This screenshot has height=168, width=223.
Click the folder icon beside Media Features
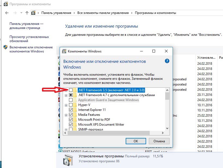pos(75,115)
